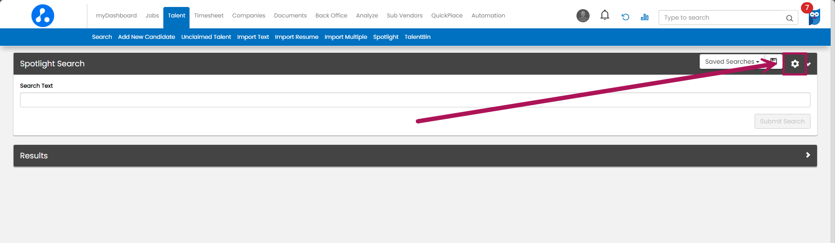Image resolution: width=835 pixels, height=243 pixels.
Task: Open the TalentBin submenu link
Action: coord(417,37)
